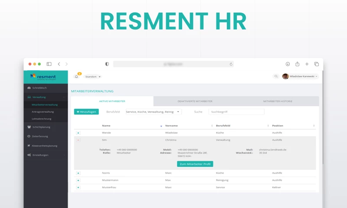This screenshot has width=347, height=208.
Task: Click the browser address bar
Action: coord(173,64)
